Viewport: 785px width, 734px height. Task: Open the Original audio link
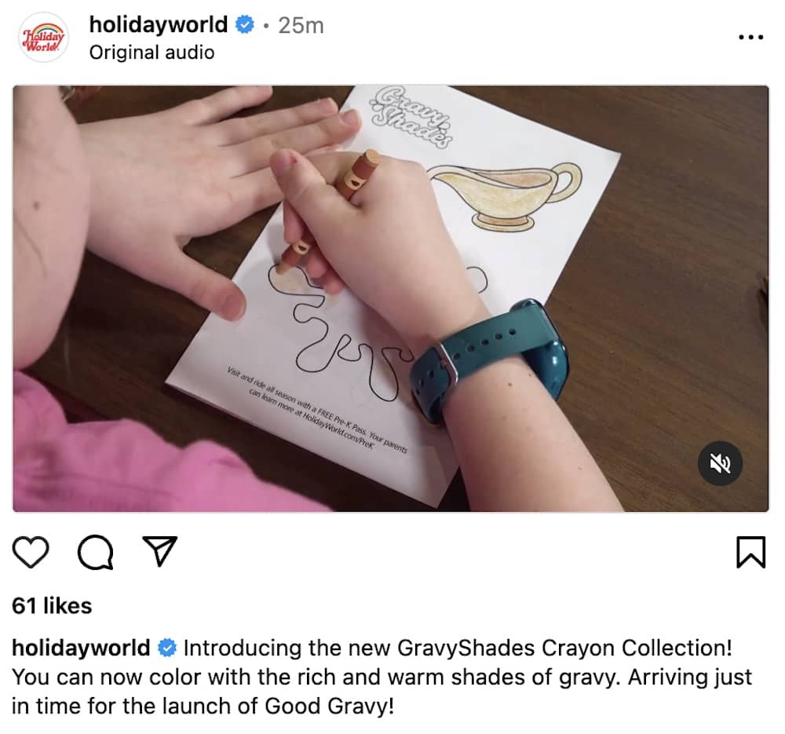tap(152, 53)
